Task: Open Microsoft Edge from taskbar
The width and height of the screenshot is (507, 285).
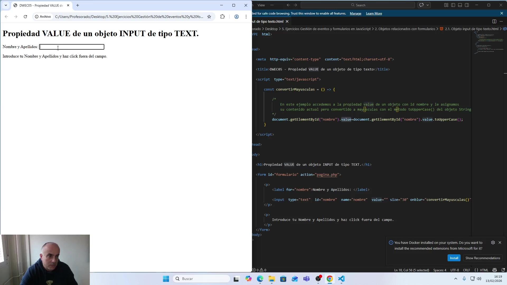Action: coord(260,279)
